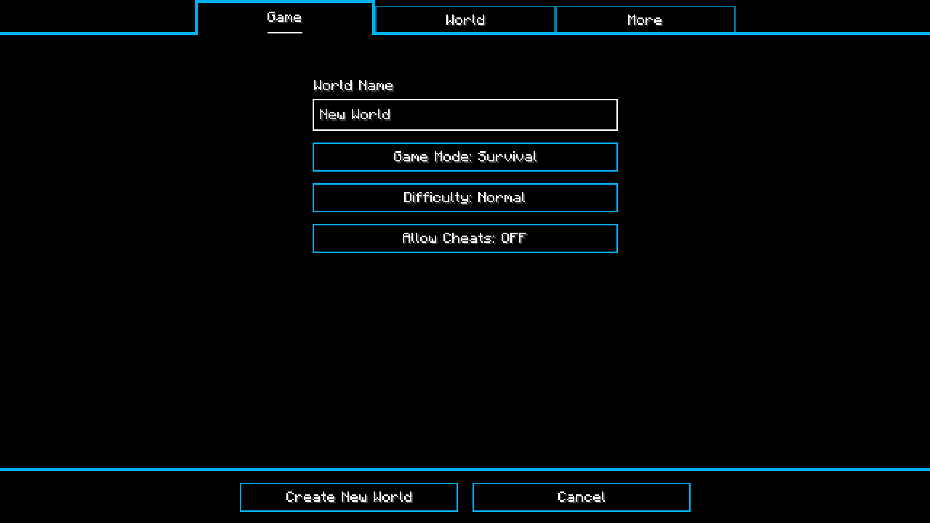The height and width of the screenshot is (523, 930).
Task: Confirm with the Create New World button
Action: pyautogui.click(x=348, y=497)
